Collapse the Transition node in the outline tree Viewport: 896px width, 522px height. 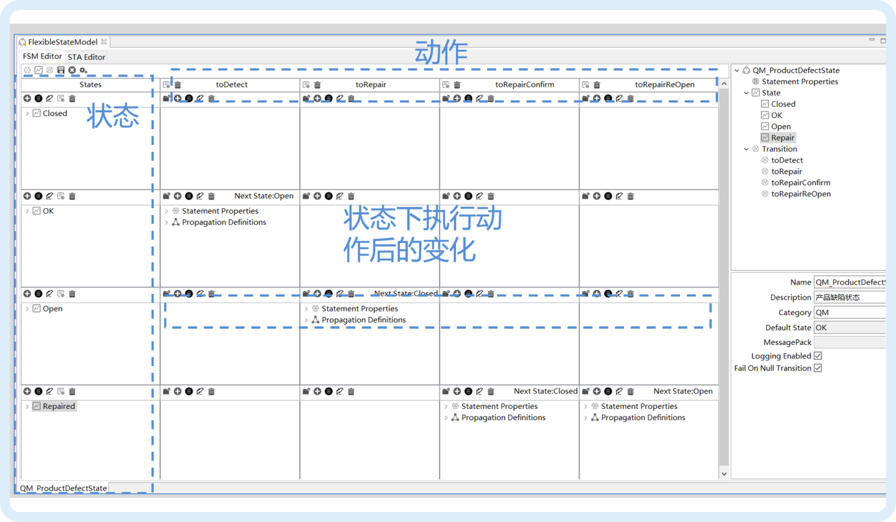[x=746, y=149]
